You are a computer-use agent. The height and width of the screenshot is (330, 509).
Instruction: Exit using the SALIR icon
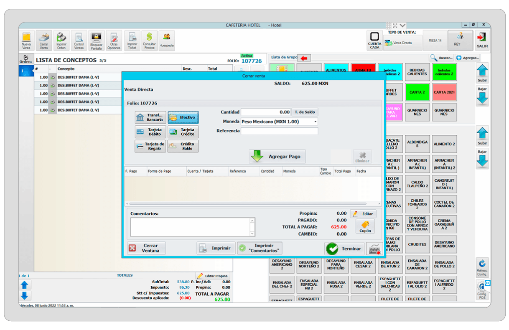point(482,41)
